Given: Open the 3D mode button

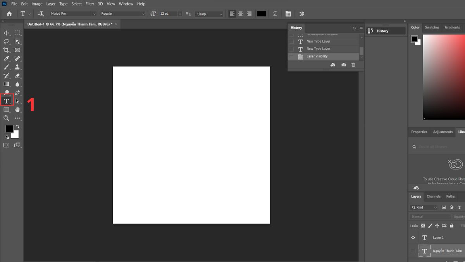Looking at the screenshot, I should pyautogui.click(x=302, y=14).
